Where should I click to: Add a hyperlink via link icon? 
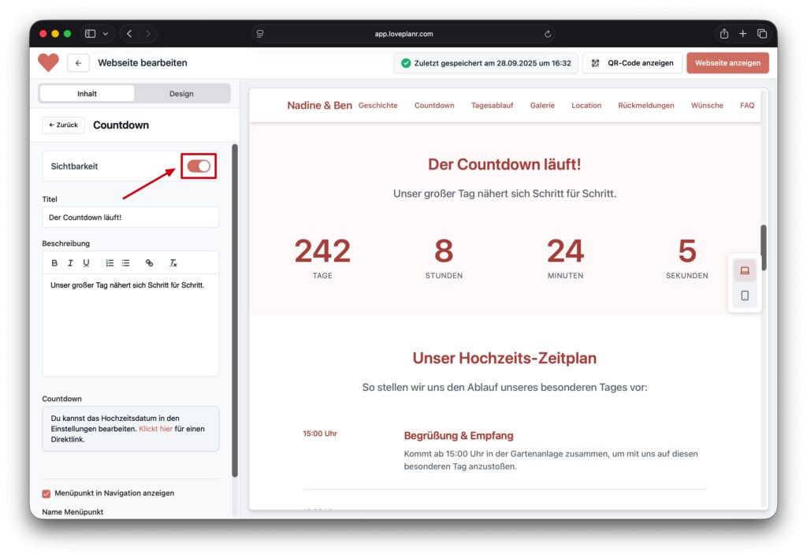(150, 263)
